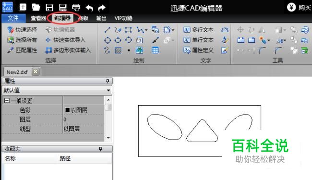Click 快速实体导入 button
312x180 pixels.
pos(65,40)
